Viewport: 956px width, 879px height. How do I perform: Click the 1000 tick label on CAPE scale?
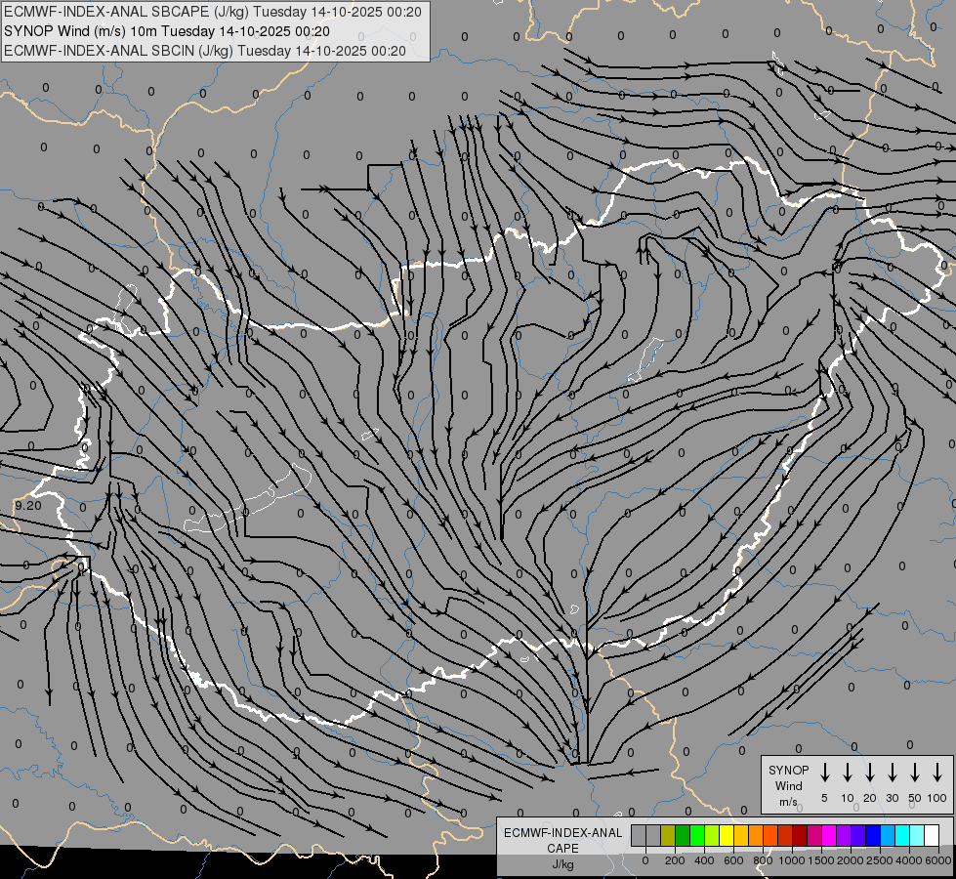(791, 860)
